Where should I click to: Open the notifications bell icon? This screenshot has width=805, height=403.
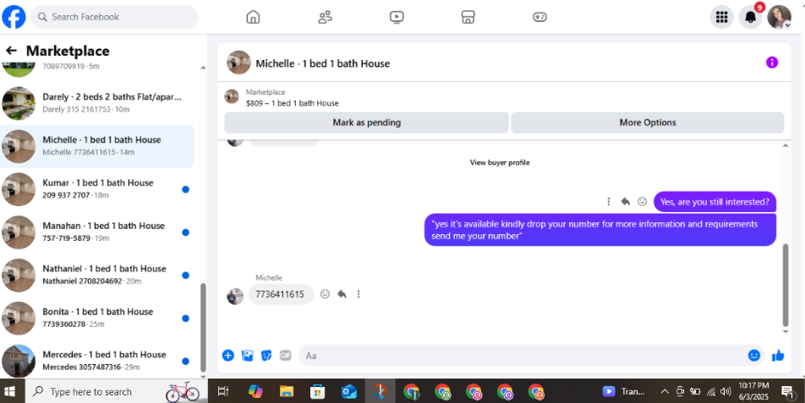(x=751, y=17)
